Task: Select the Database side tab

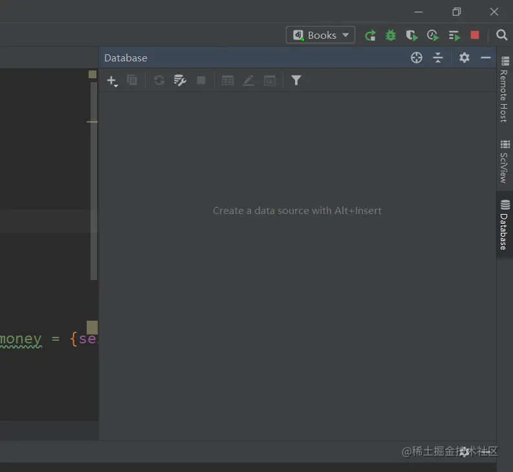Action: pyautogui.click(x=505, y=225)
